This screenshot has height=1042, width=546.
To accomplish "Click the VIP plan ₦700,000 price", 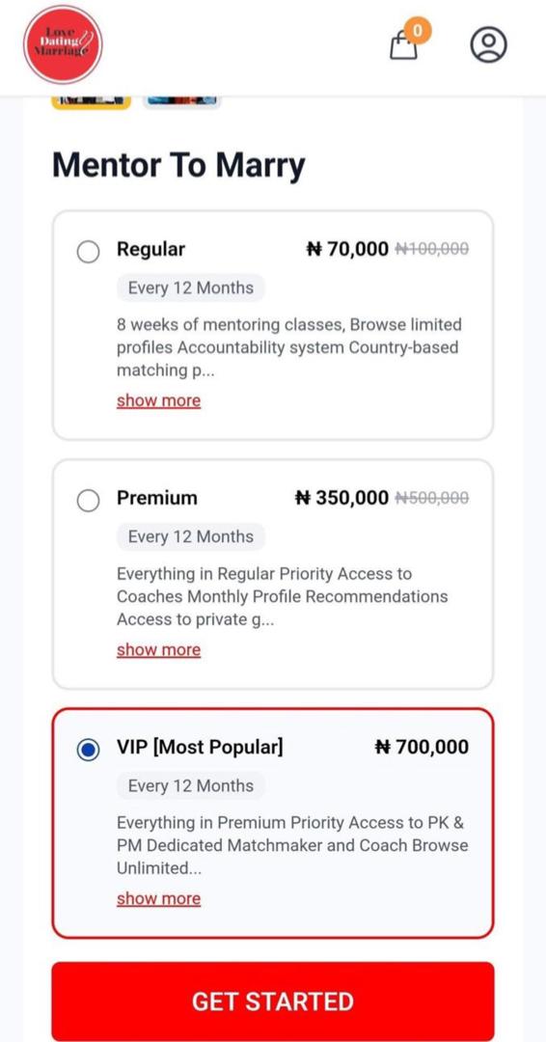I will tap(422, 747).
